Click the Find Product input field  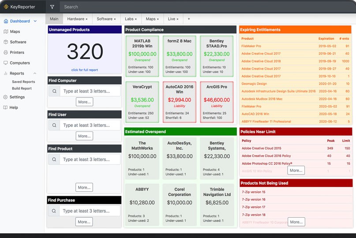[x=90, y=160]
